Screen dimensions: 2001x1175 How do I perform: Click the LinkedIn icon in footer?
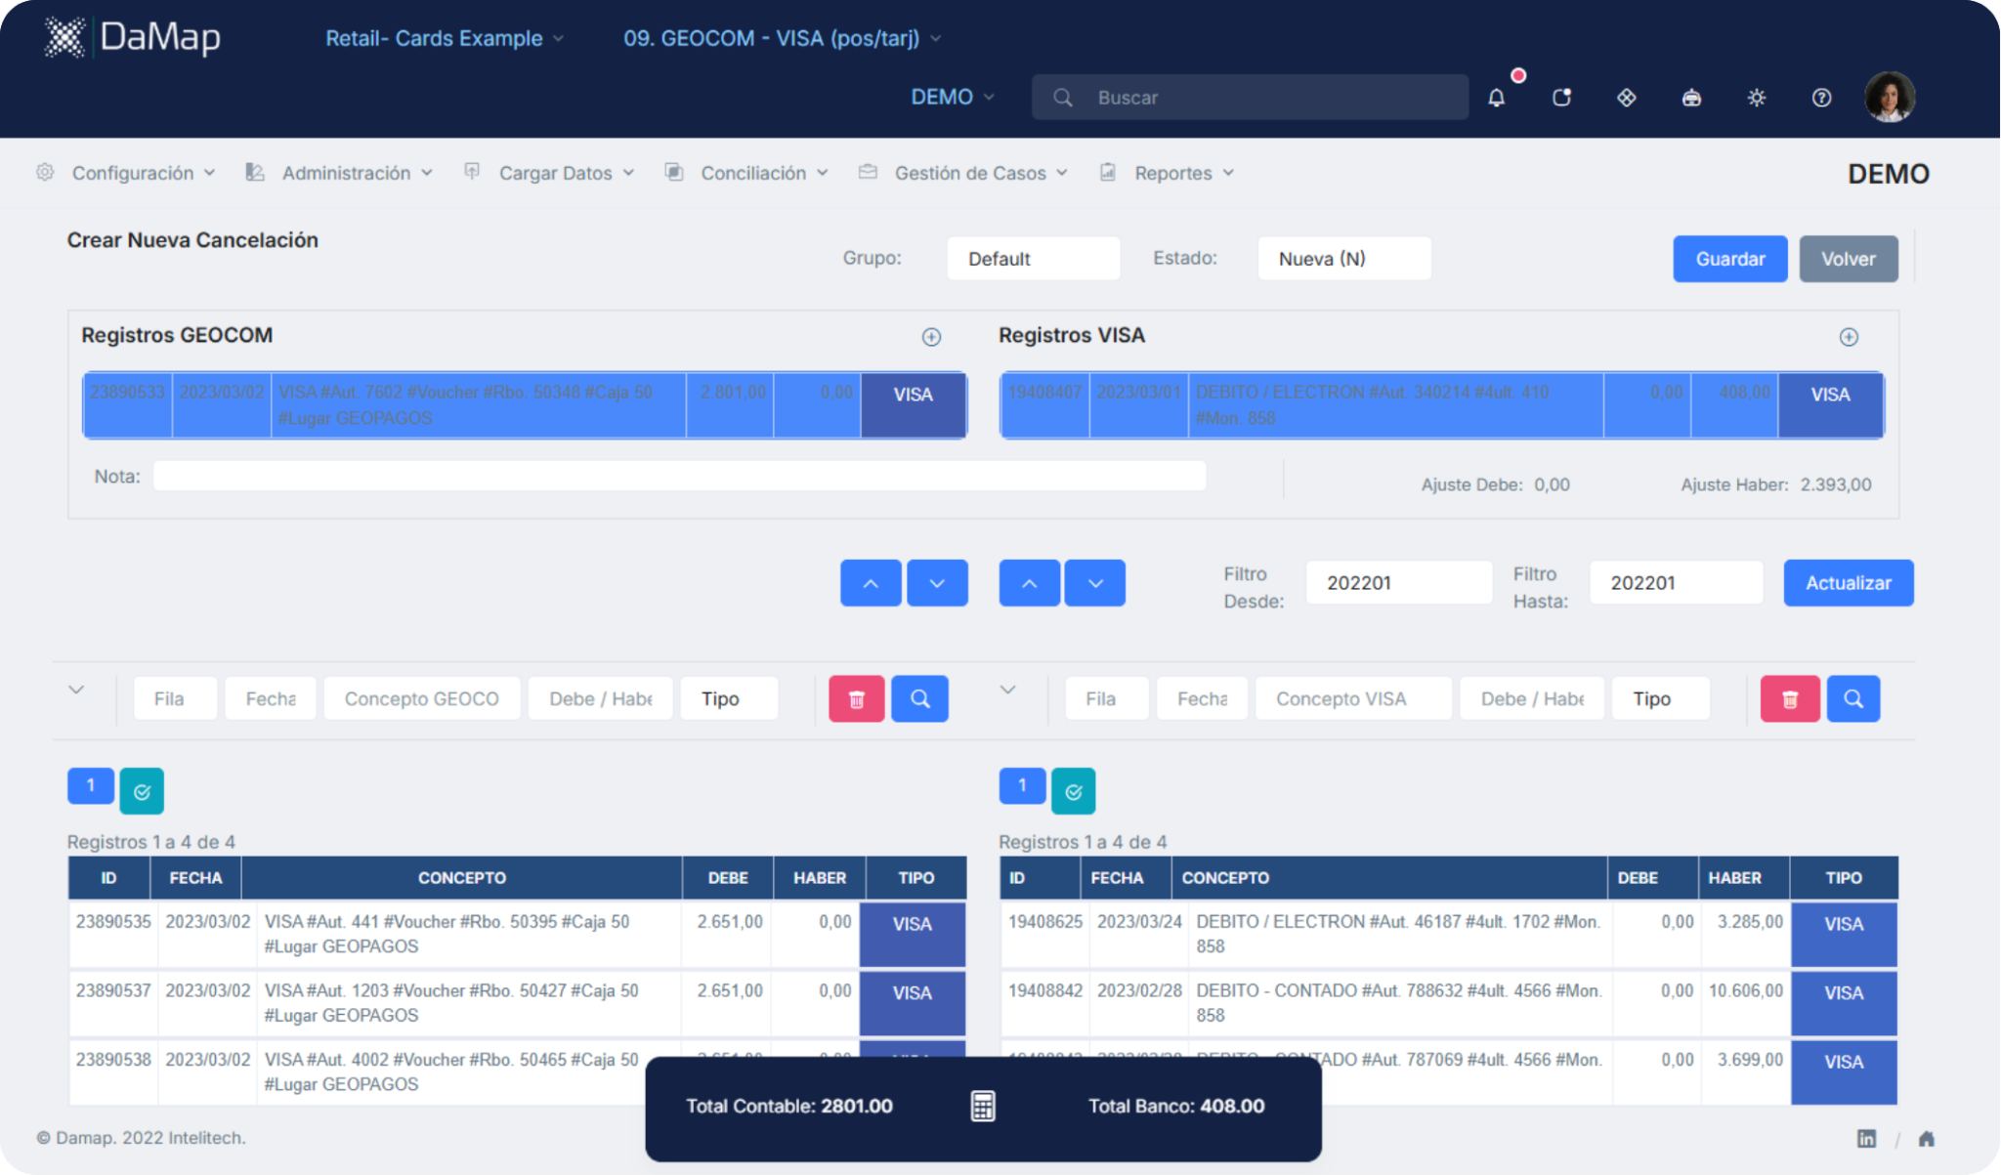coord(1866,1139)
